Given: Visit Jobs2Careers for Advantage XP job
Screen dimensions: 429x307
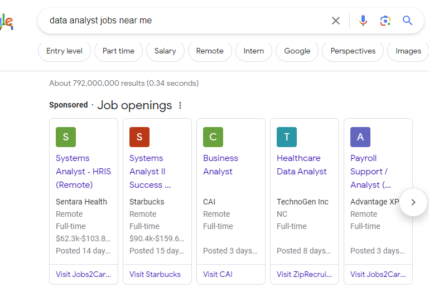Looking at the screenshot, I should (x=378, y=274).
